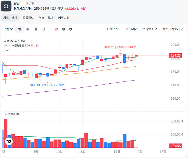Select the 월 monthly interval
This screenshot has height=158, width=188.
tap(36, 29)
